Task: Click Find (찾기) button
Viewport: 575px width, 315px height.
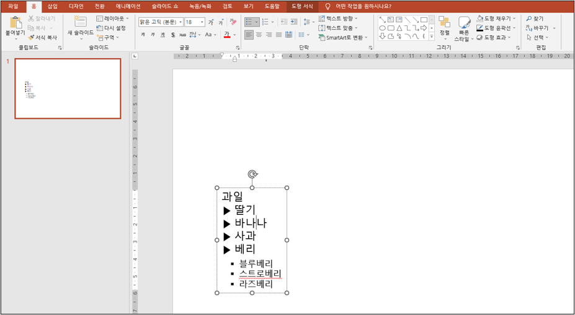Action: tap(535, 19)
